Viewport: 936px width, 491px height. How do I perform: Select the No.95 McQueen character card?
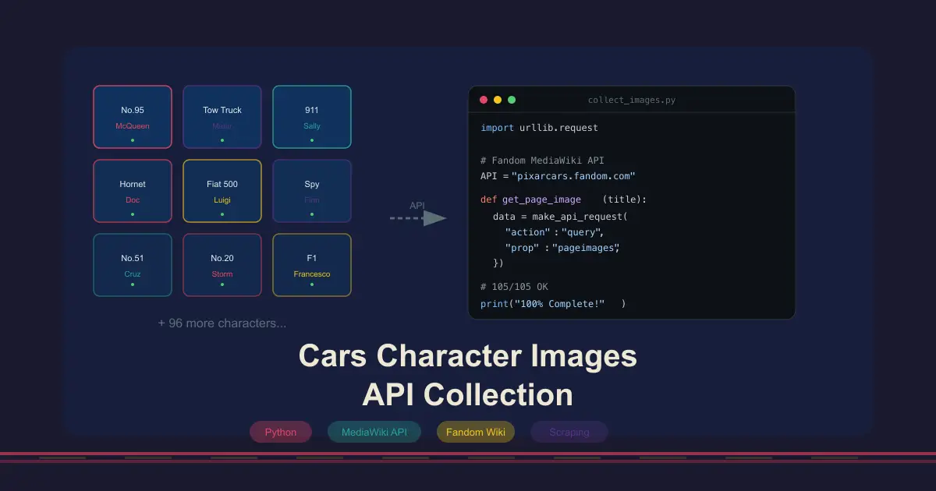pos(133,117)
